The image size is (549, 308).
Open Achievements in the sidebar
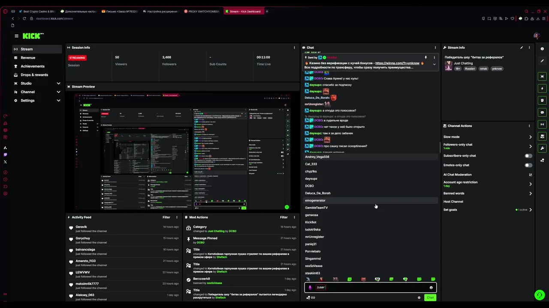click(x=37, y=66)
